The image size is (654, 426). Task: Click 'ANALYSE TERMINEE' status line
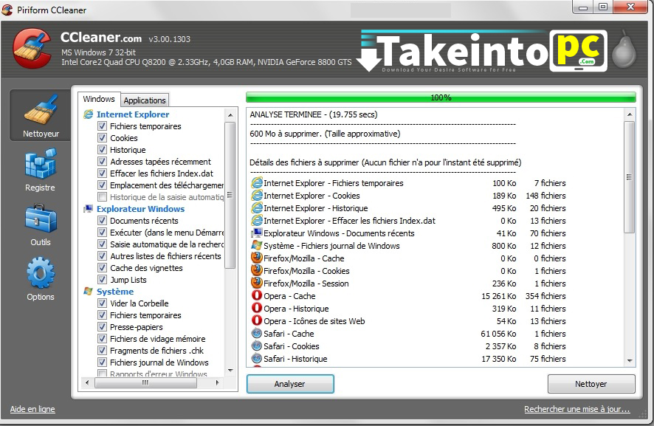click(314, 114)
